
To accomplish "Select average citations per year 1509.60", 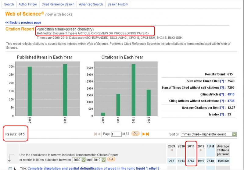I will pyautogui.click(x=223, y=161).
